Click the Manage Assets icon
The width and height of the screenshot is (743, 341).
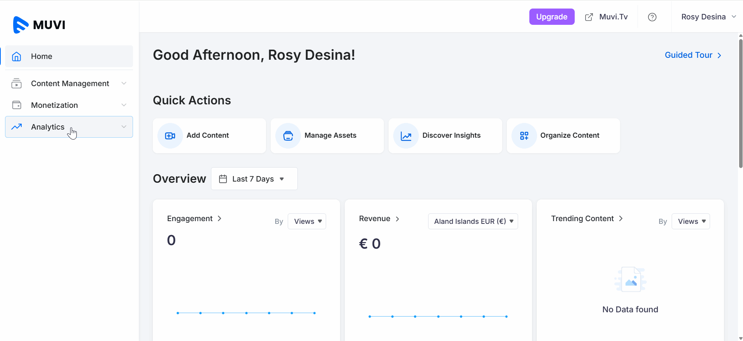pos(288,136)
